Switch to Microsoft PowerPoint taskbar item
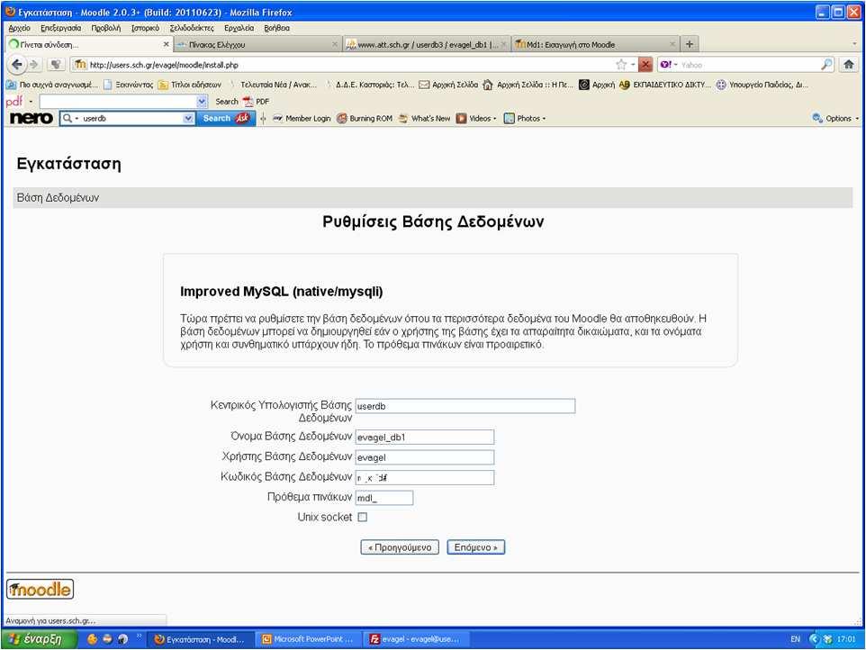The image size is (866, 650). [x=309, y=639]
